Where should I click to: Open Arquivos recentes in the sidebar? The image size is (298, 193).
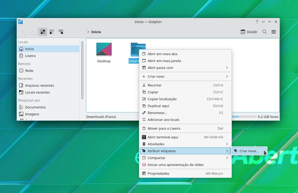pos(48,85)
